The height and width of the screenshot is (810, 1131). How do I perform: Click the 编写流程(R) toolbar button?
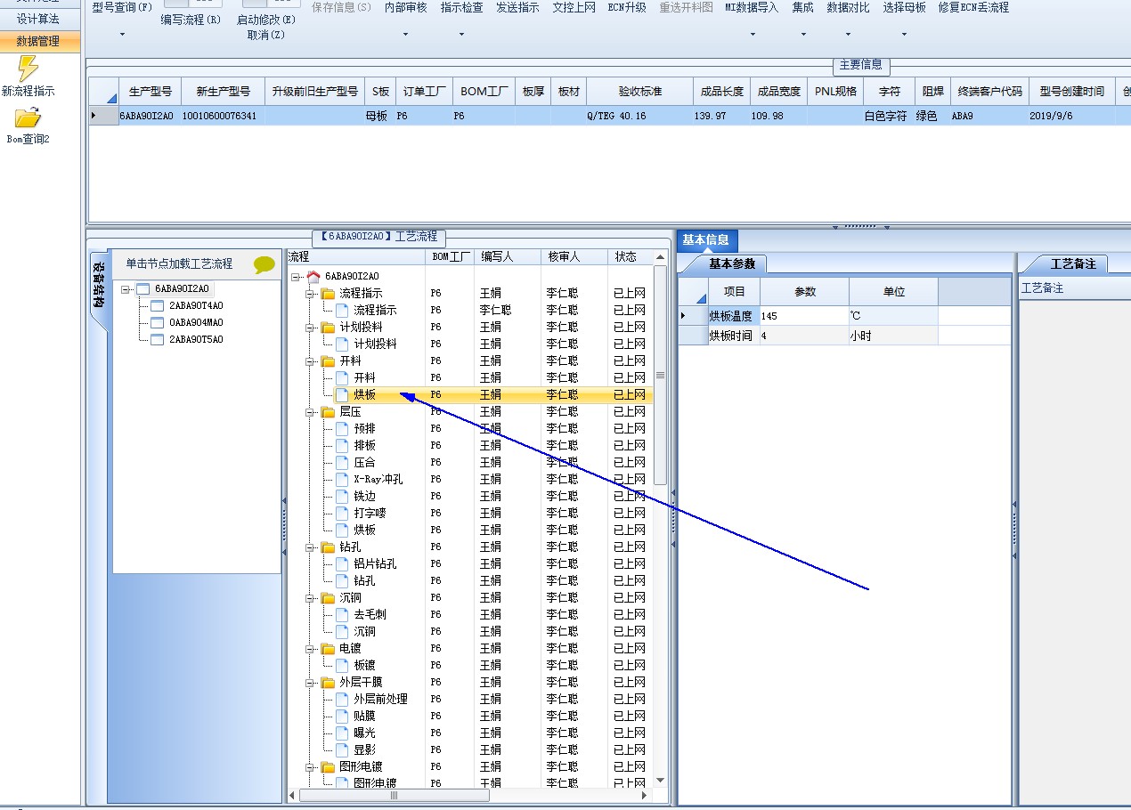(x=191, y=20)
